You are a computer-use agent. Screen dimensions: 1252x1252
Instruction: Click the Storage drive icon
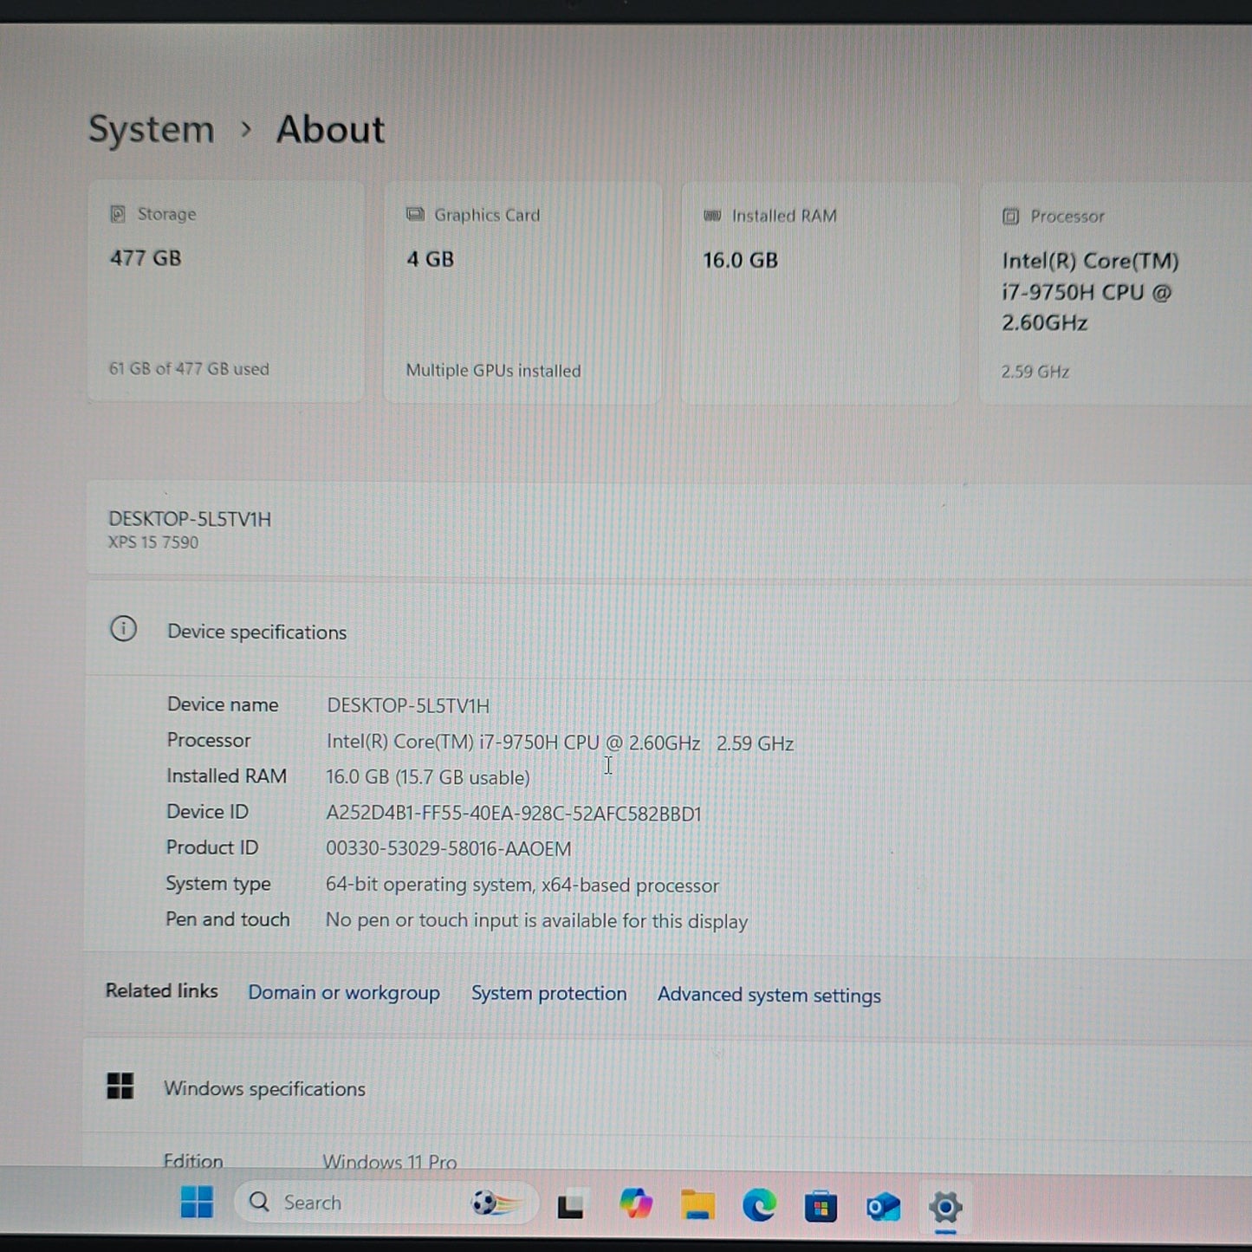pyautogui.click(x=118, y=213)
